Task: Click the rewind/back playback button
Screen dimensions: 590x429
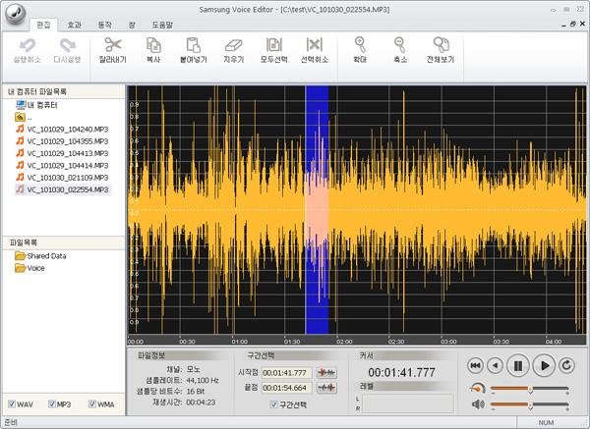Action: click(x=495, y=365)
